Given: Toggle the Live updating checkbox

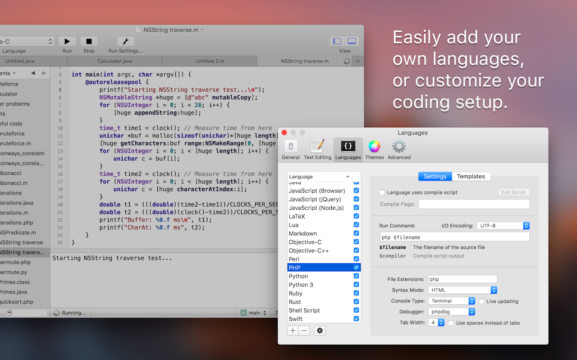Looking at the screenshot, I should (x=482, y=301).
